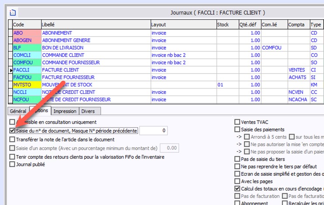Image resolution: width=324 pixels, height=205 pixels.
Task: Select the COMFOU code in the Code column
Action: coord(27,62)
